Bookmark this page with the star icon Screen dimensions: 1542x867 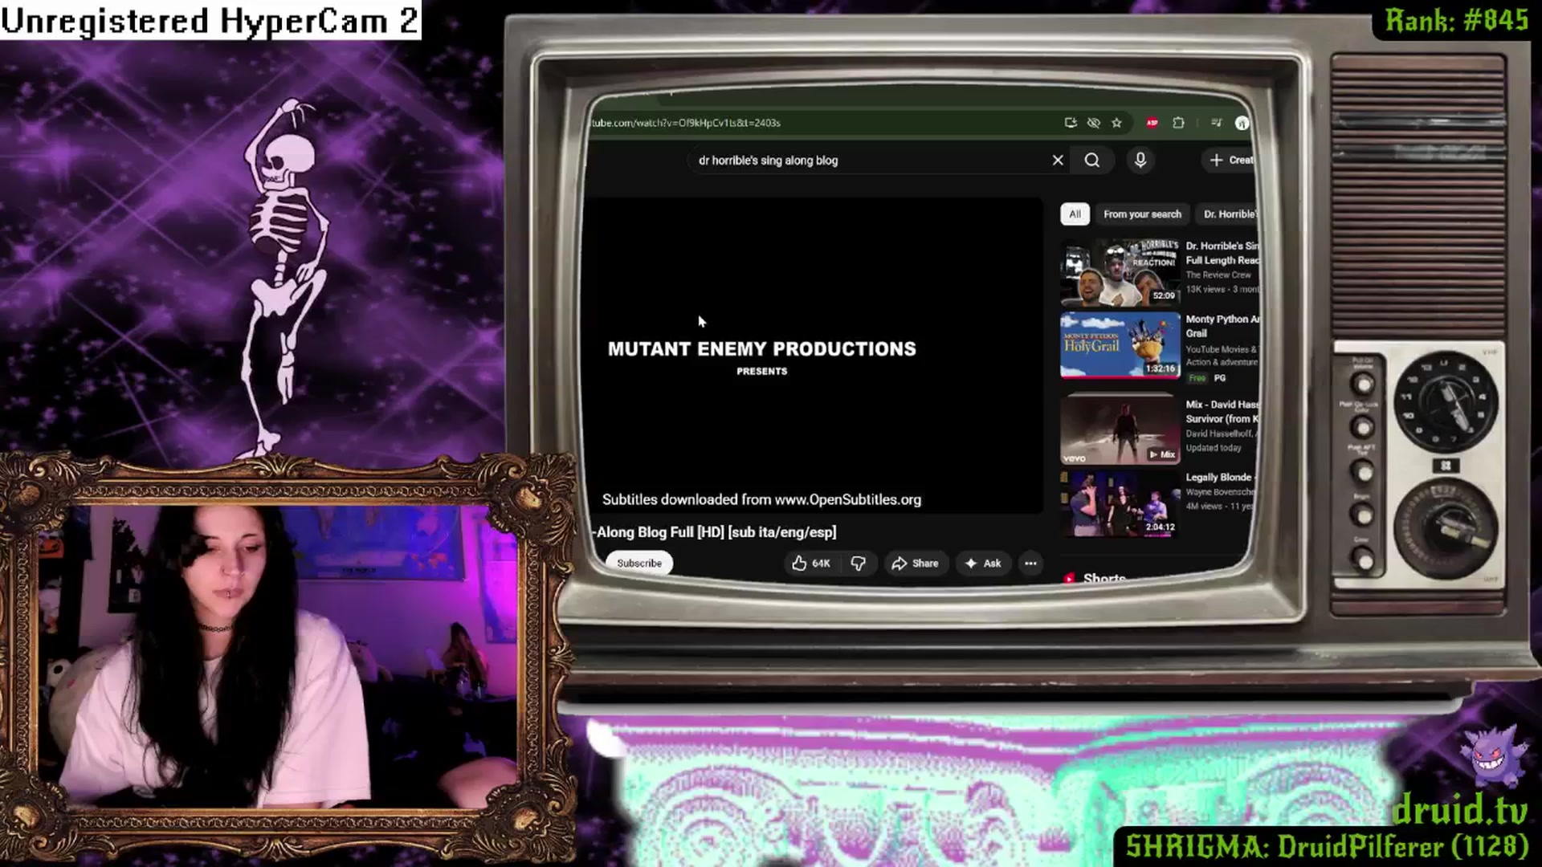tap(1116, 123)
